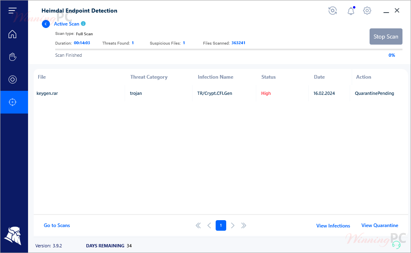411x253 pixels.
Task: Click the Full Scan type value
Action: [84, 34]
